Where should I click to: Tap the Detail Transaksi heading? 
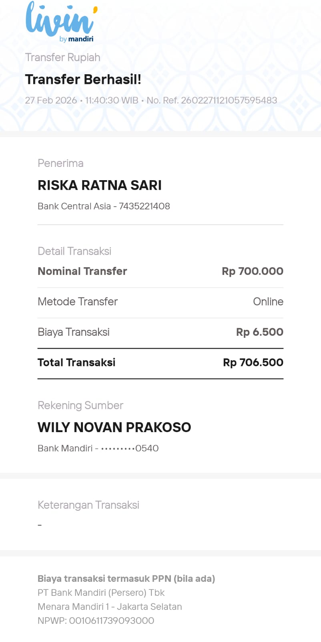[x=74, y=251]
